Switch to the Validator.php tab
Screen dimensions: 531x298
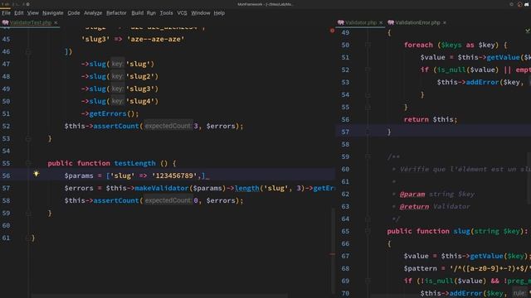point(361,22)
